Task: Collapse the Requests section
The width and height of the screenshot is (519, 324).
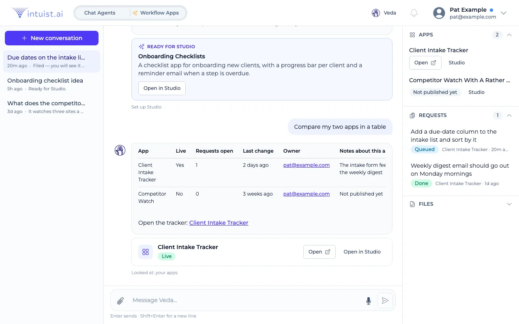Action: (x=509, y=115)
